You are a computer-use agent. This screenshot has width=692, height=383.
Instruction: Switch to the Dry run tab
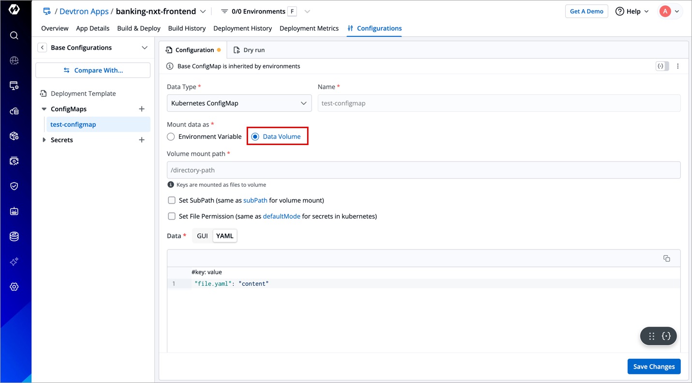click(249, 50)
